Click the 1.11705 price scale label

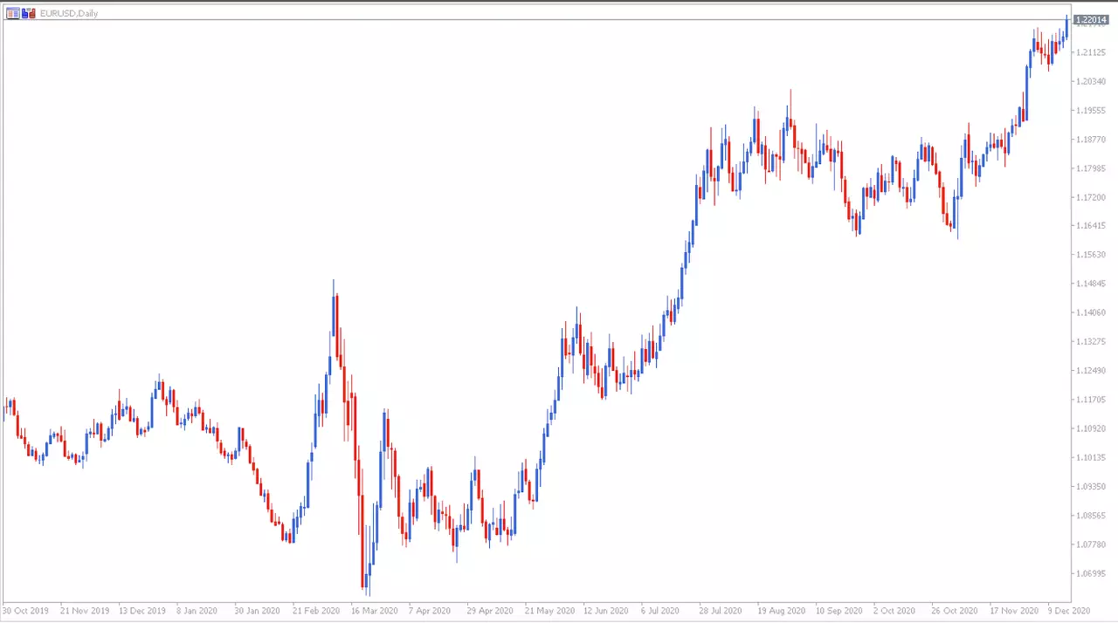tap(1093, 400)
